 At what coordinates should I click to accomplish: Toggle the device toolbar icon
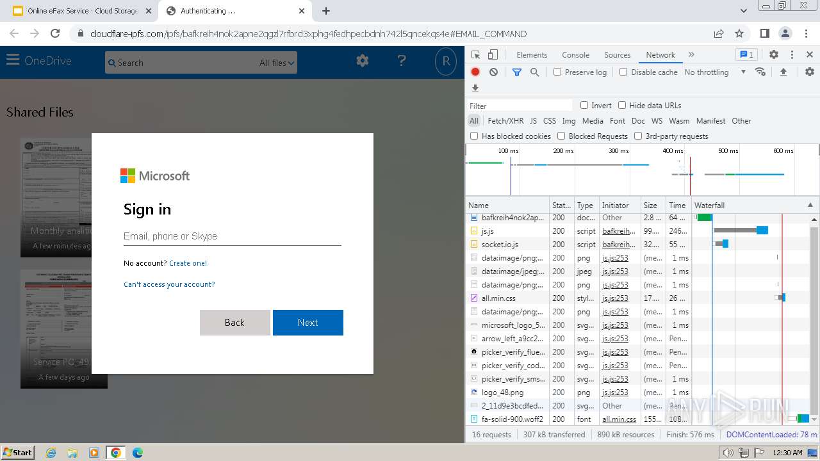coord(493,55)
